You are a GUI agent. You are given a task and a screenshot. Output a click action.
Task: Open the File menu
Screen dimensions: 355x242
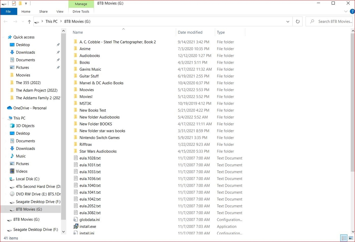coord(9,11)
